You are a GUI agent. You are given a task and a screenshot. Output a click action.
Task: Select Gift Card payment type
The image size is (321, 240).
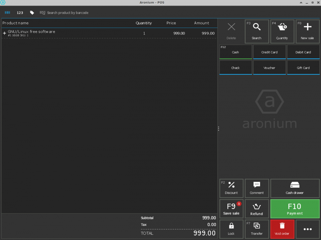coord(303,68)
